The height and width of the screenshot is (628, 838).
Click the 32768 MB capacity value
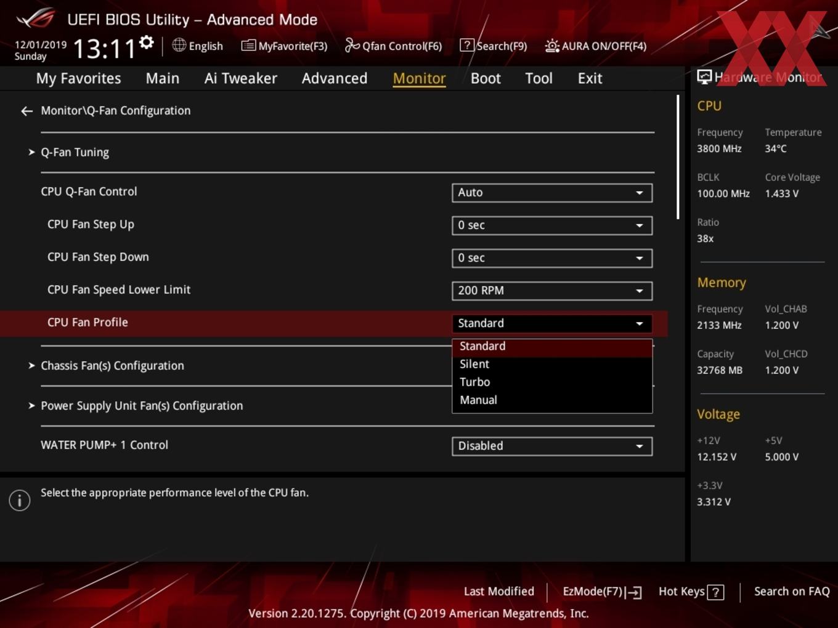coord(720,371)
